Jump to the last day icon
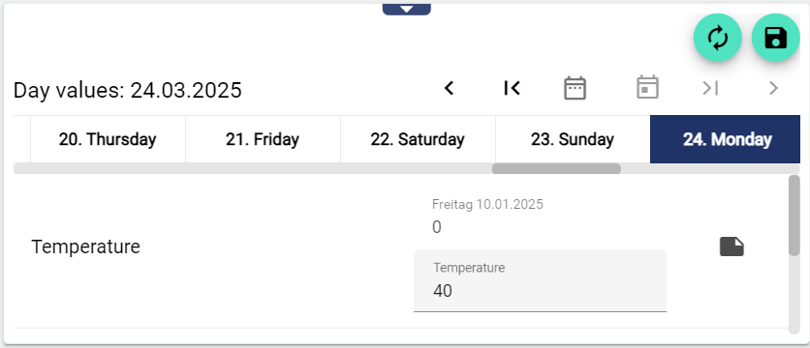The height and width of the screenshot is (348, 810). tap(710, 89)
